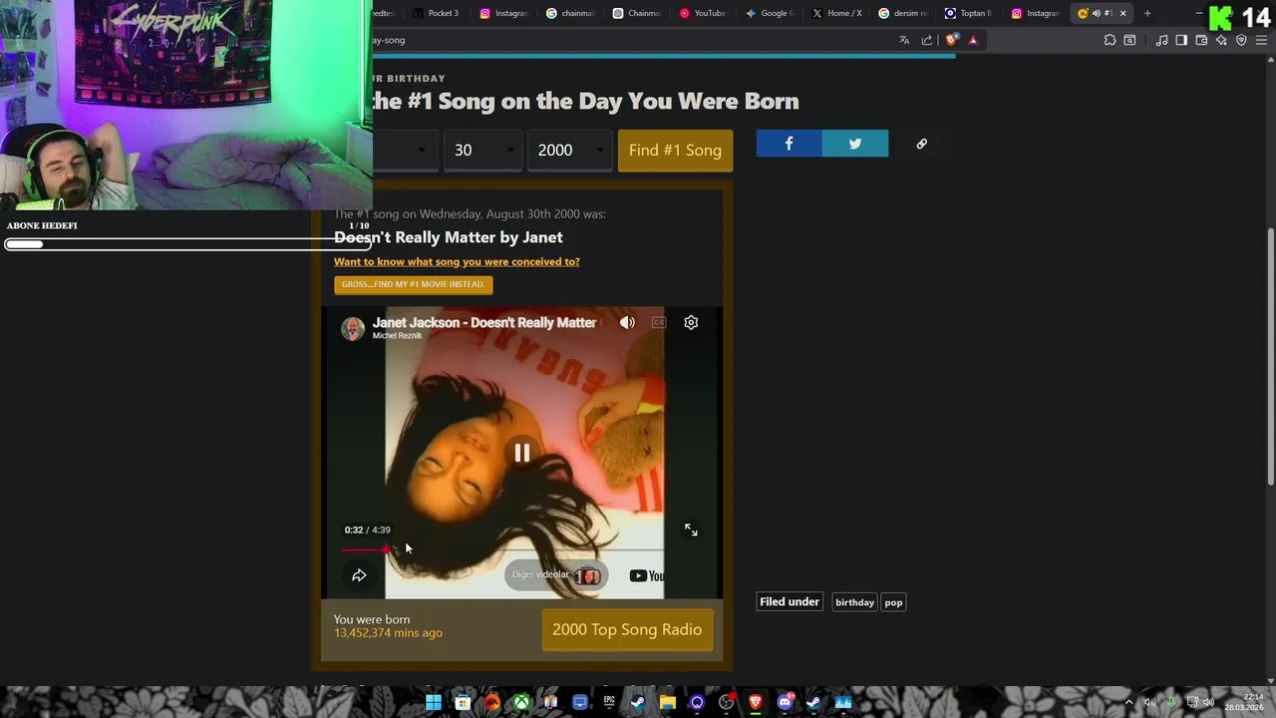Open the pop tag
This screenshot has width=1276, height=718.
point(893,602)
